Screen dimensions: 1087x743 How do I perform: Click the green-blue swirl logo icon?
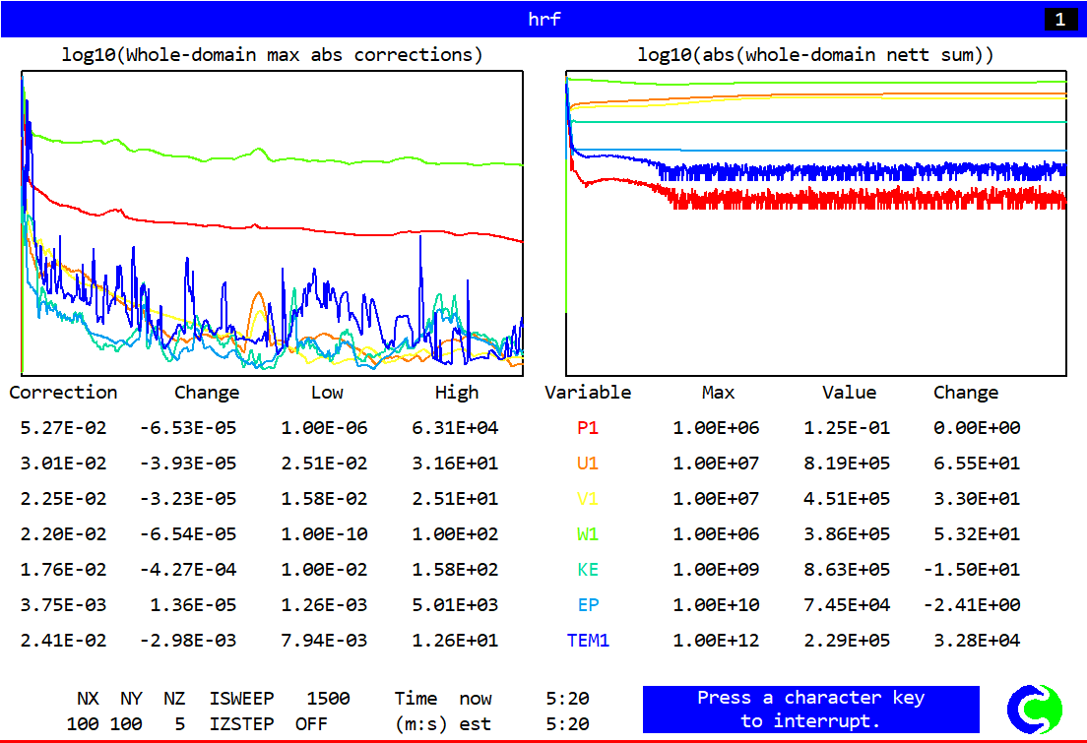pos(1035,710)
